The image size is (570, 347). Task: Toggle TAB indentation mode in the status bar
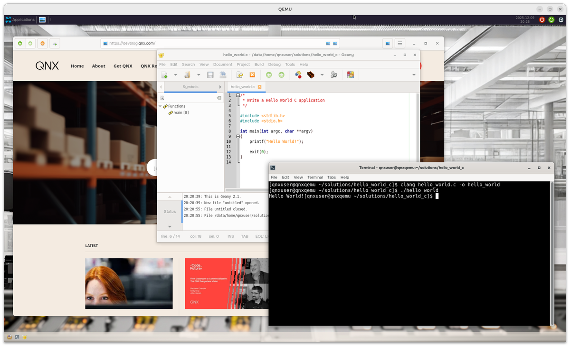pyautogui.click(x=244, y=236)
